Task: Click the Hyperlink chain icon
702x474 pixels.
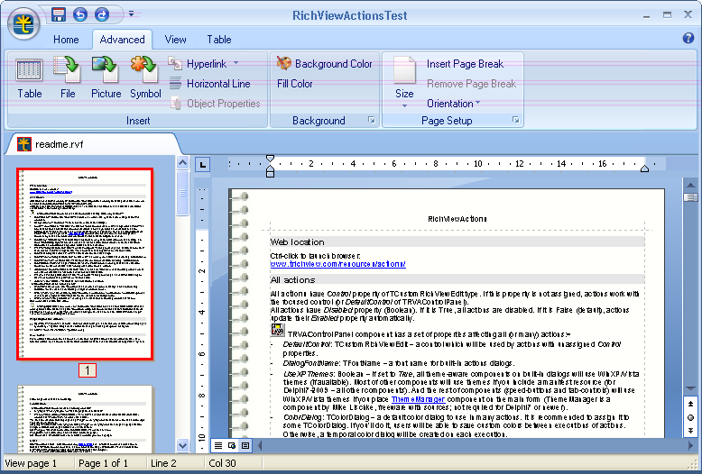Action: coord(175,63)
